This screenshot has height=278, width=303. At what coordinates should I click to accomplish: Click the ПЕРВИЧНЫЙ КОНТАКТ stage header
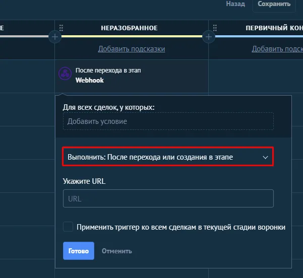(274, 28)
